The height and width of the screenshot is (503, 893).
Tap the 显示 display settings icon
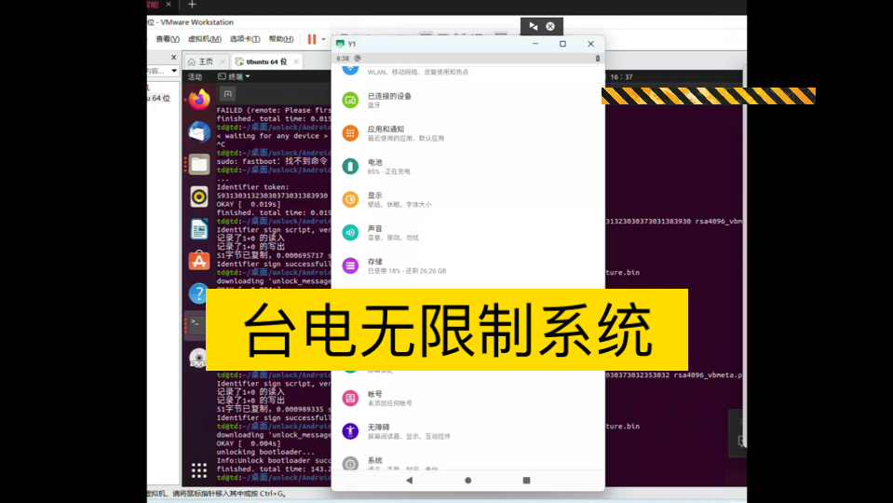point(350,199)
